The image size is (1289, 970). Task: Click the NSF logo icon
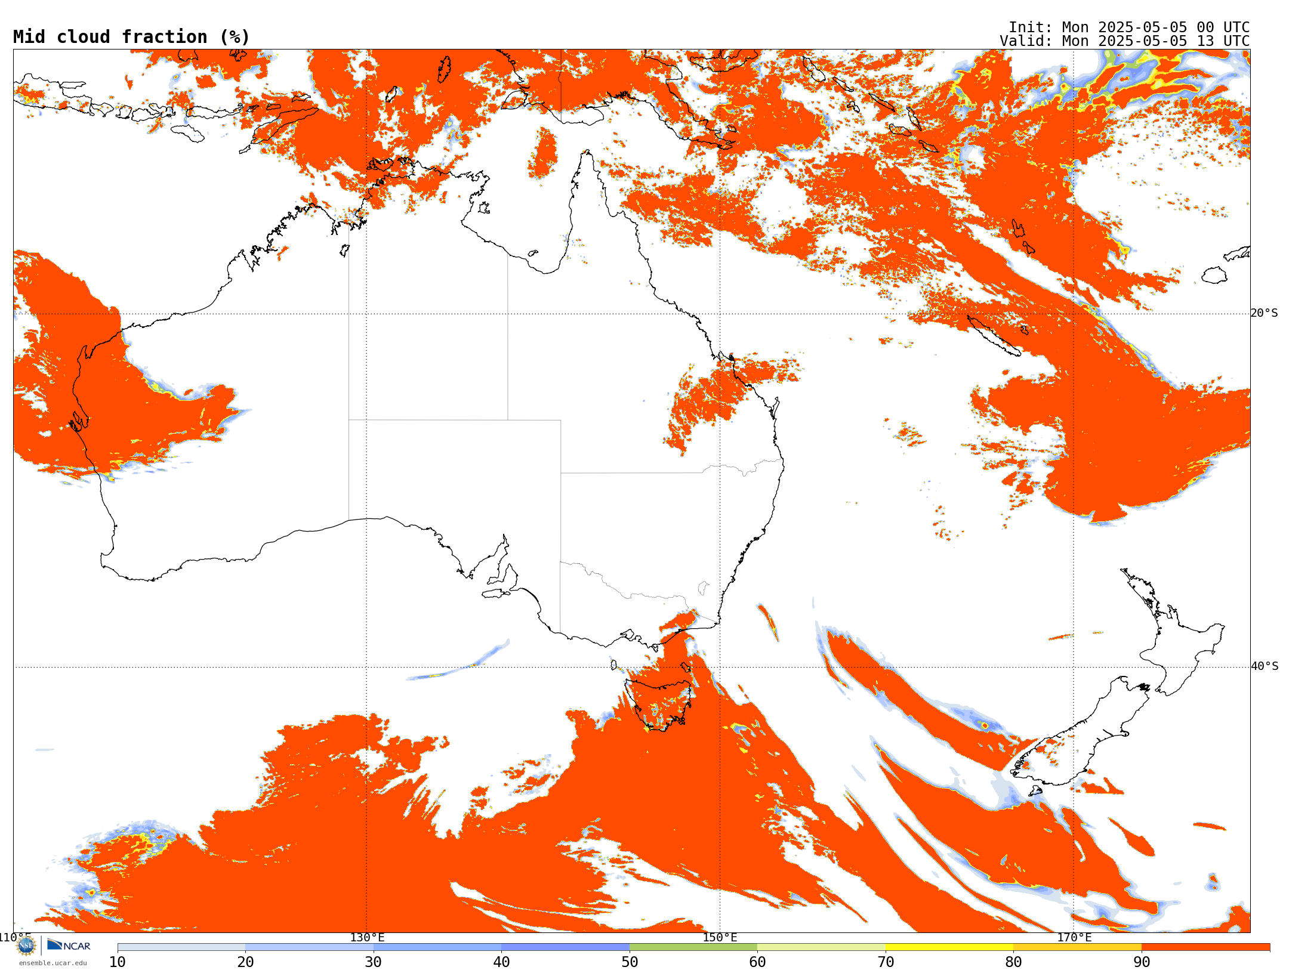click(x=26, y=946)
